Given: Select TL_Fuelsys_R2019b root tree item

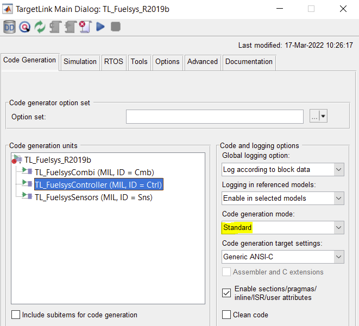Looking at the screenshot, I should pyautogui.click(x=58, y=160).
